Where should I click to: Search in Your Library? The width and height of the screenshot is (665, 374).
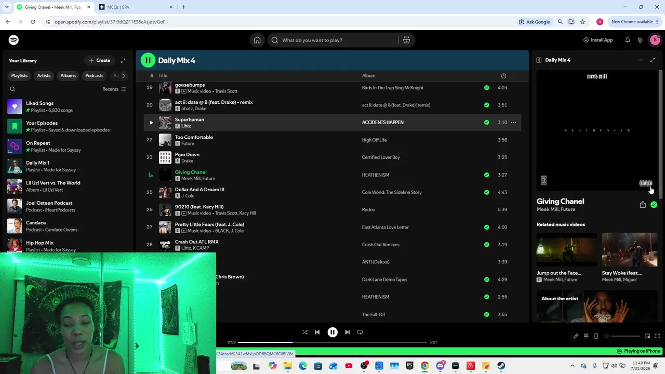[x=12, y=89]
